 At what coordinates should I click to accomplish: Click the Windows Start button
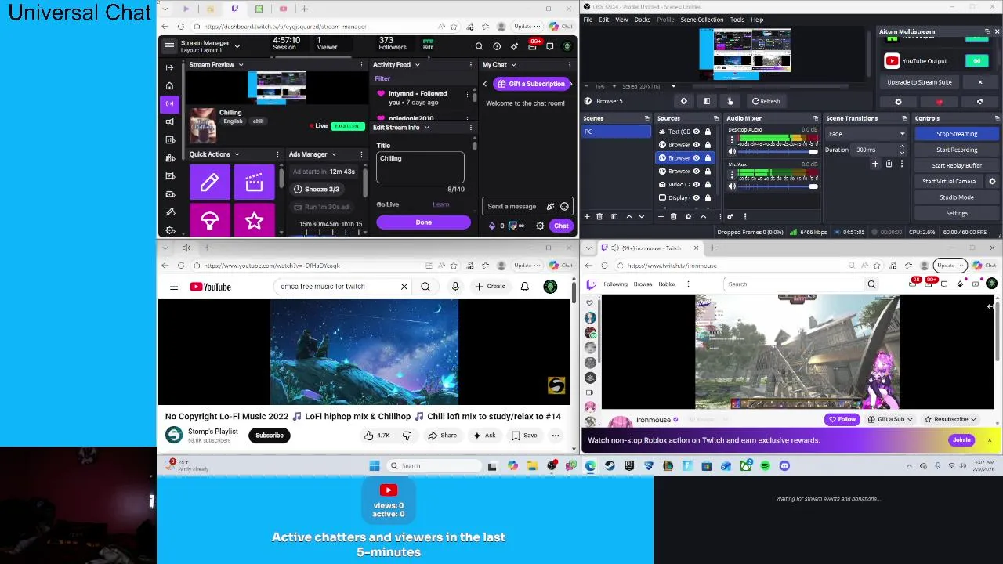click(375, 465)
